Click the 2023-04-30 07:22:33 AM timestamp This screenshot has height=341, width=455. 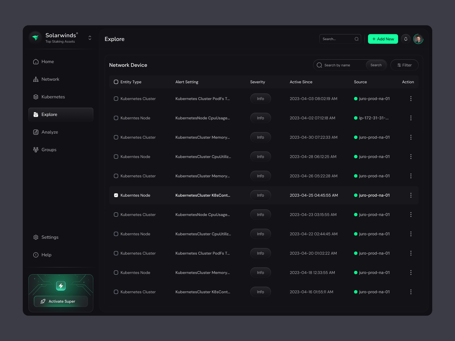pyautogui.click(x=314, y=137)
